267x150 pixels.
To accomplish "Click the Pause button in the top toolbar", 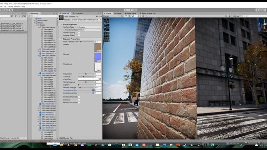I will click(131, 10).
